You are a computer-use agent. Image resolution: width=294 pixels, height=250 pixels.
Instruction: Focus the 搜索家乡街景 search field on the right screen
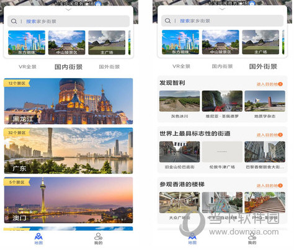point(222,20)
